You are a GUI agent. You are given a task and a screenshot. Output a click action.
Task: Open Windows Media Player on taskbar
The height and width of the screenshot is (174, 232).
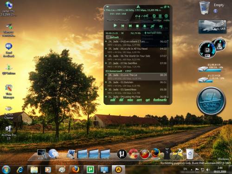point(48,170)
